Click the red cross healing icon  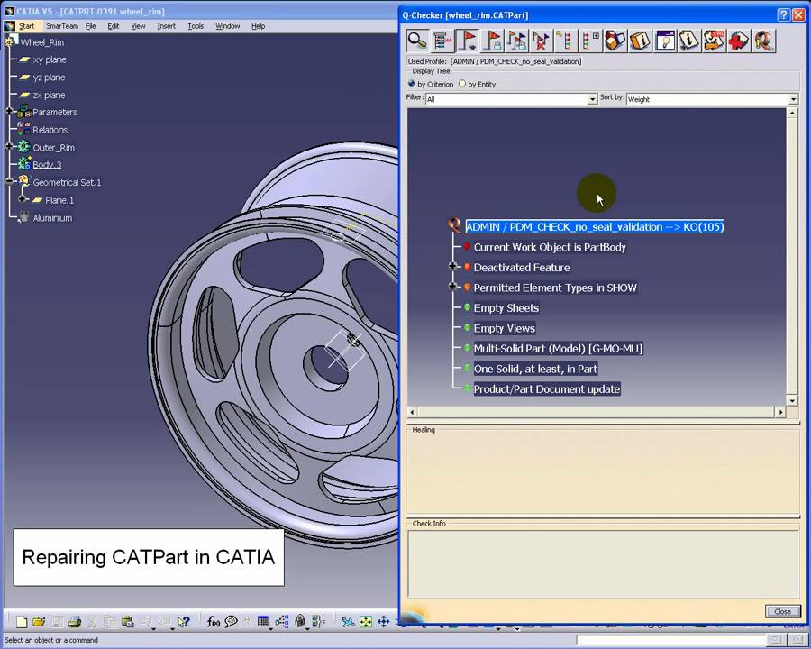[x=739, y=41]
